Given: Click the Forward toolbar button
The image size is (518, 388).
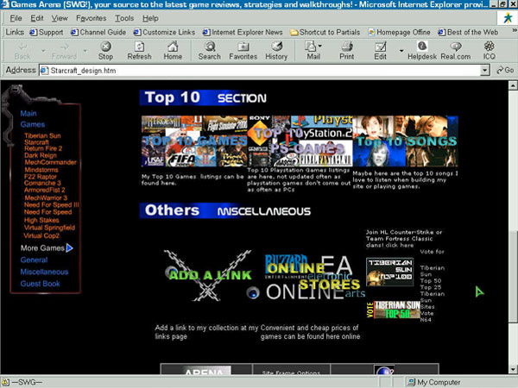Looking at the screenshot, I should pos(64,51).
